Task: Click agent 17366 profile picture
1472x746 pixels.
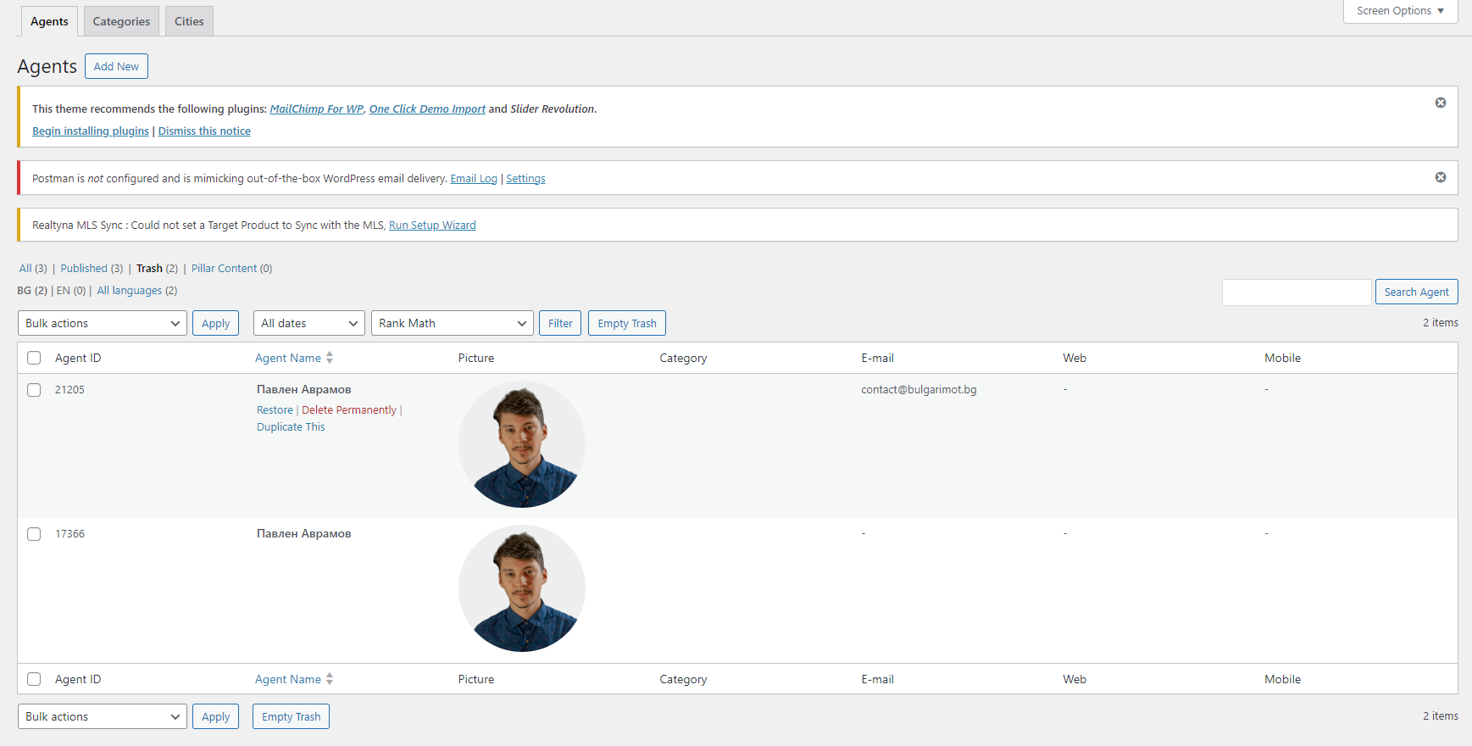Action: pyautogui.click(x=521, y=588)
